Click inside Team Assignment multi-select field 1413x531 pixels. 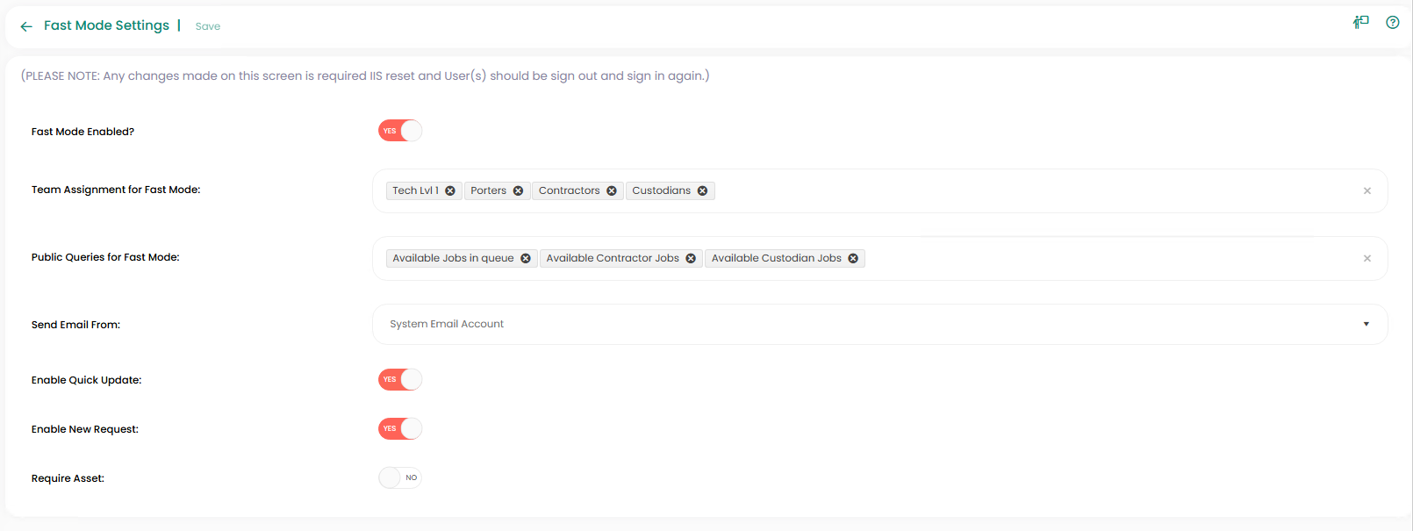coord(1009,191)
